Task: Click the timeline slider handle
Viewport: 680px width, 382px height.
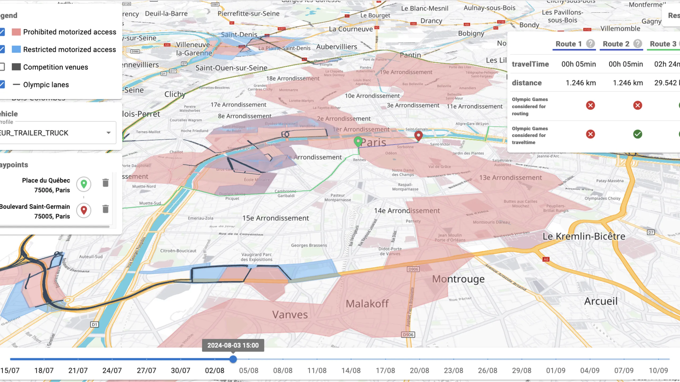Action: click(x=233, y=359)
